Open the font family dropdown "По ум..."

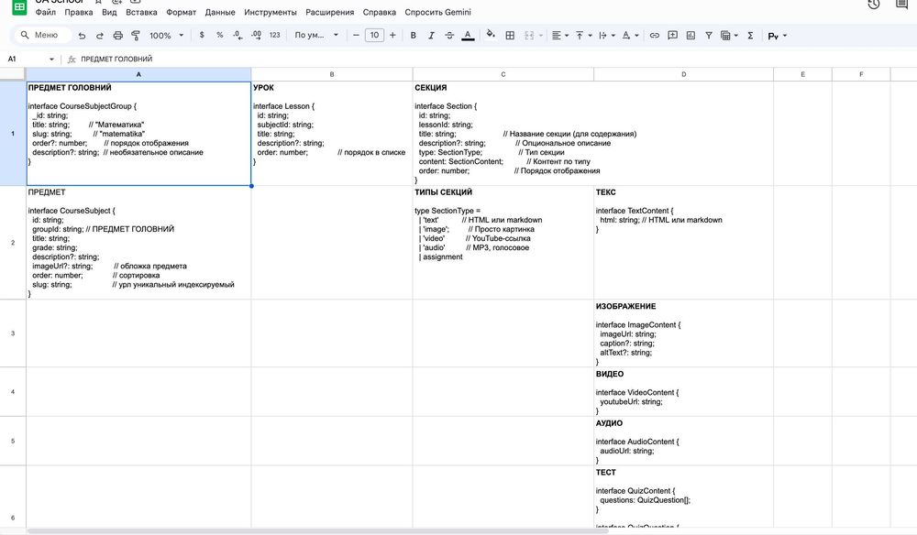[316, 35]
